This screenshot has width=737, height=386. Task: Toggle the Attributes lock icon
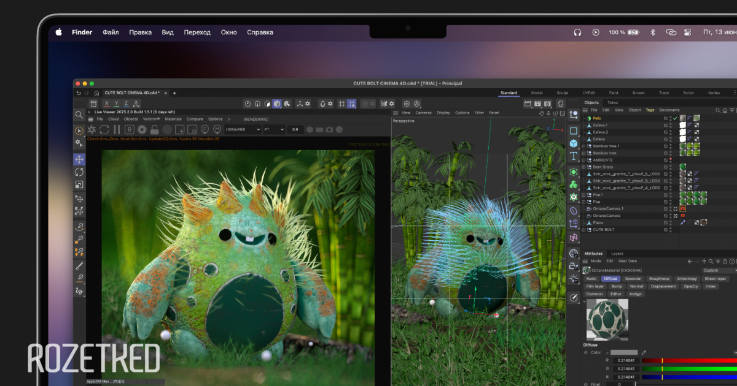pos(725,261)
